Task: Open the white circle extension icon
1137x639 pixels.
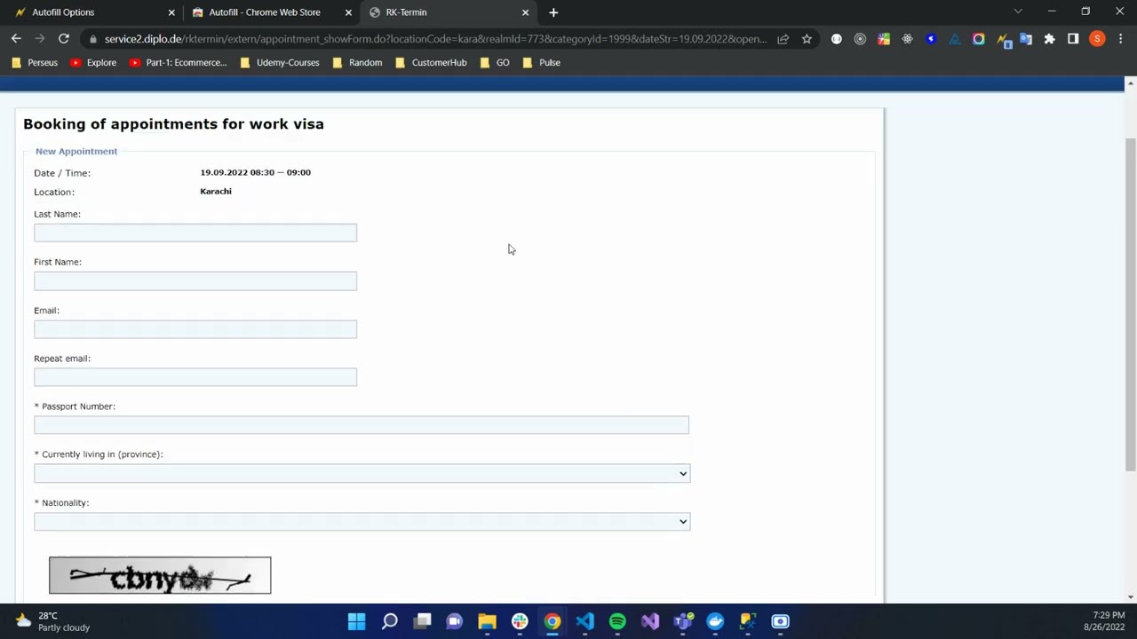Action: pyautogui.click(x=836, y=39)
